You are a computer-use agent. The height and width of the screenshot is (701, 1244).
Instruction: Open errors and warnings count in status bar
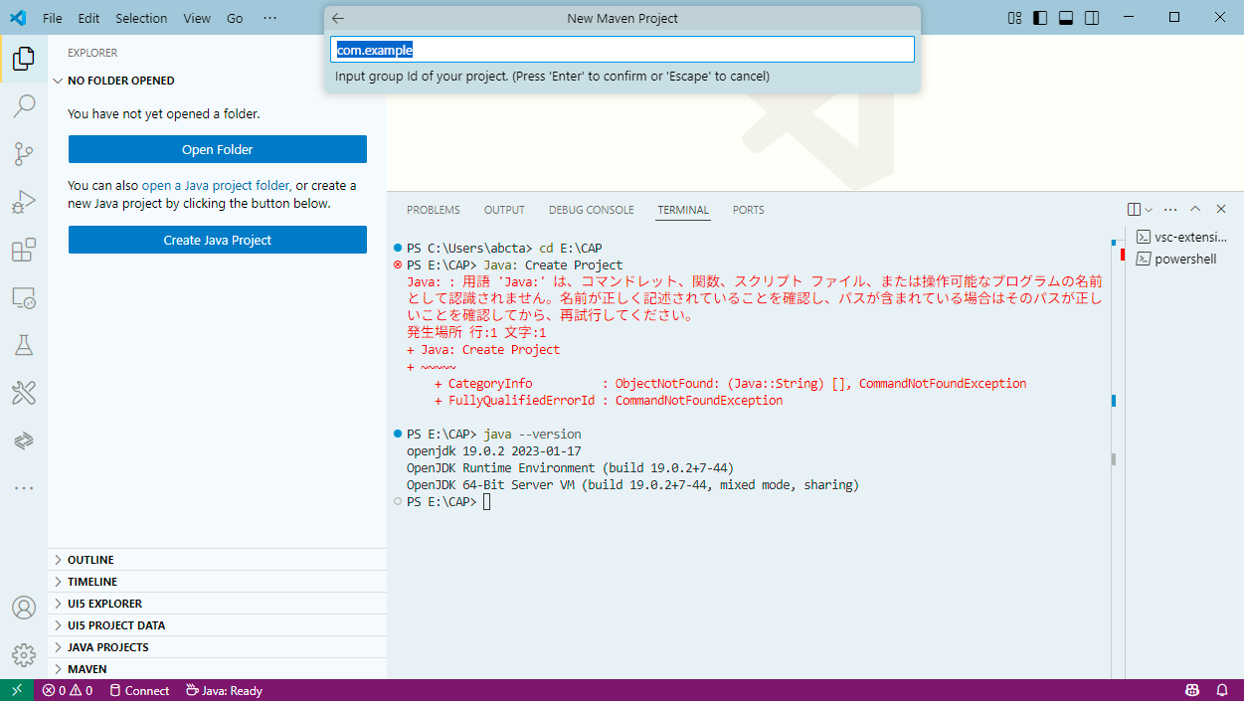(x=68, y=690)
